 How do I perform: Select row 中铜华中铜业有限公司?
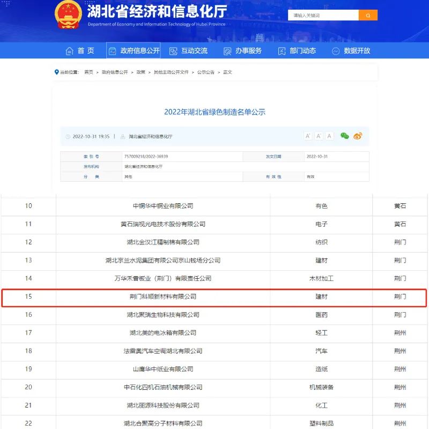(214, 206)
